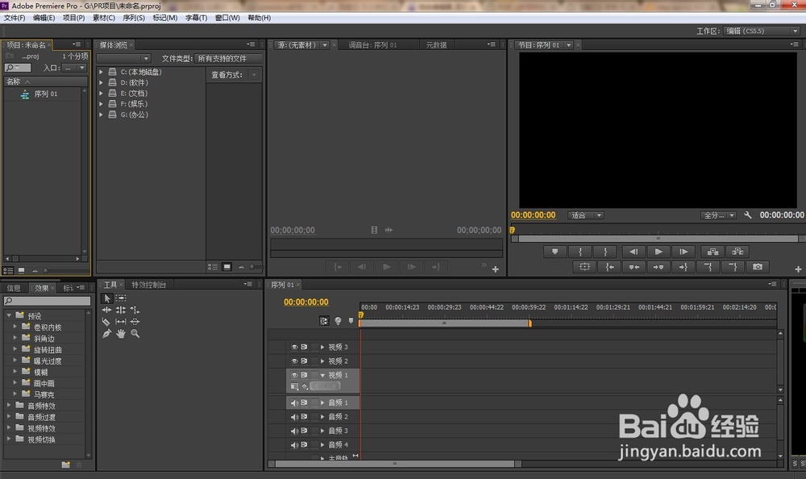Click timeline current timecode 00:00:00:00
This screenshot has height=479, width=806.
(305, 302)
